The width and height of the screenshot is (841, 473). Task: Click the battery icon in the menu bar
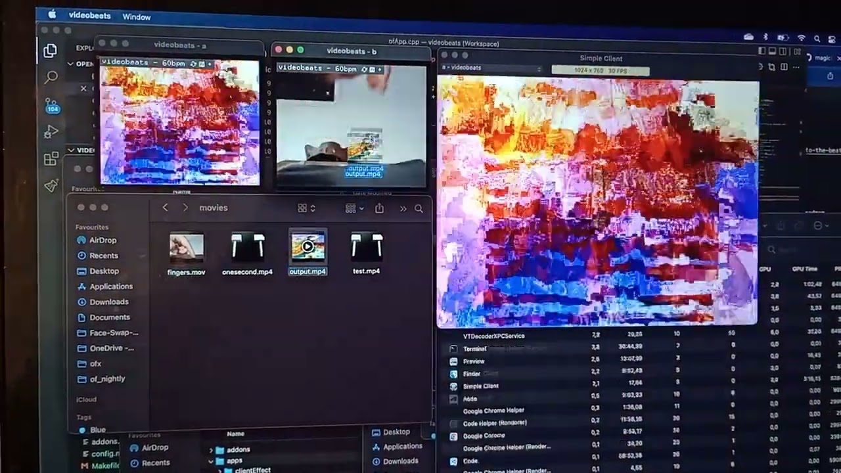pos(783,38)
